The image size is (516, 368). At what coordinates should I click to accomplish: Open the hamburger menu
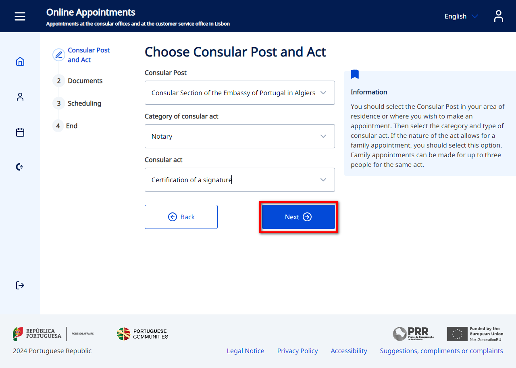pyautogui.click(x=20, y=16)
